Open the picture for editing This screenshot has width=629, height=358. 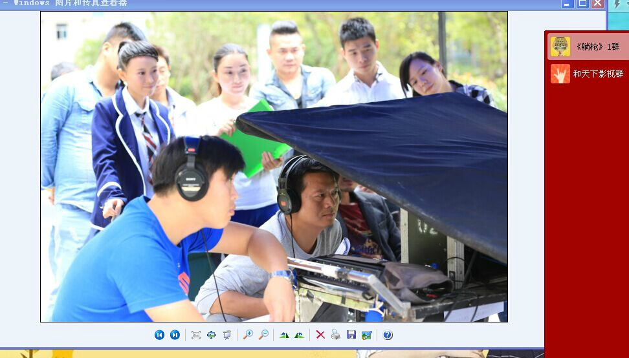367,335
